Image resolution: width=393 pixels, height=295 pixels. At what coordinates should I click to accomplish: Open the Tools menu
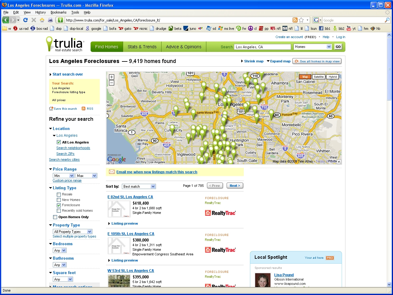pos(75,12)
